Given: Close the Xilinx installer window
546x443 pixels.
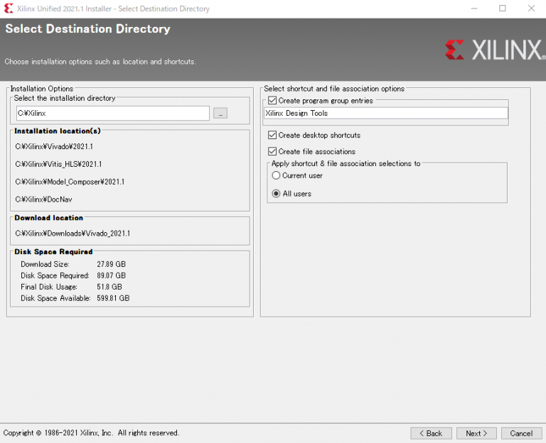Looking at the screenshot, I should tap(531, 9).
